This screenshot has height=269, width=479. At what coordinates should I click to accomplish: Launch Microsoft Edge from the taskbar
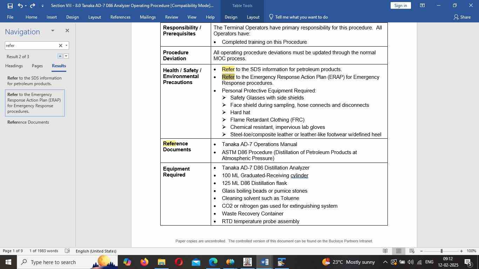coord(213,262)
